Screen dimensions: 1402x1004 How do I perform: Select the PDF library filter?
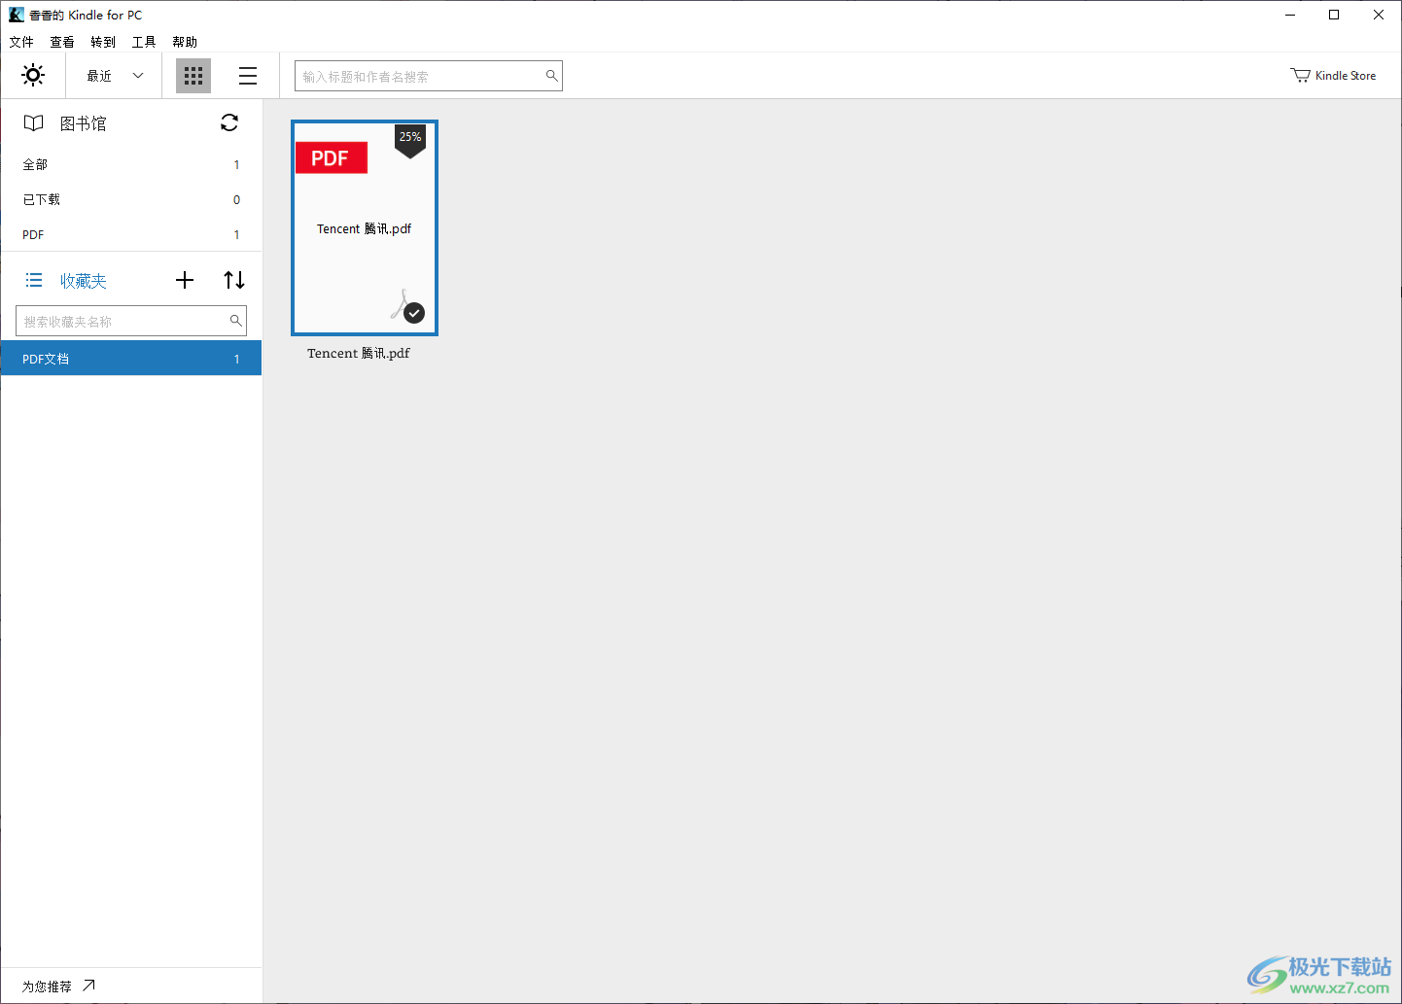click(x=131, y=234)
